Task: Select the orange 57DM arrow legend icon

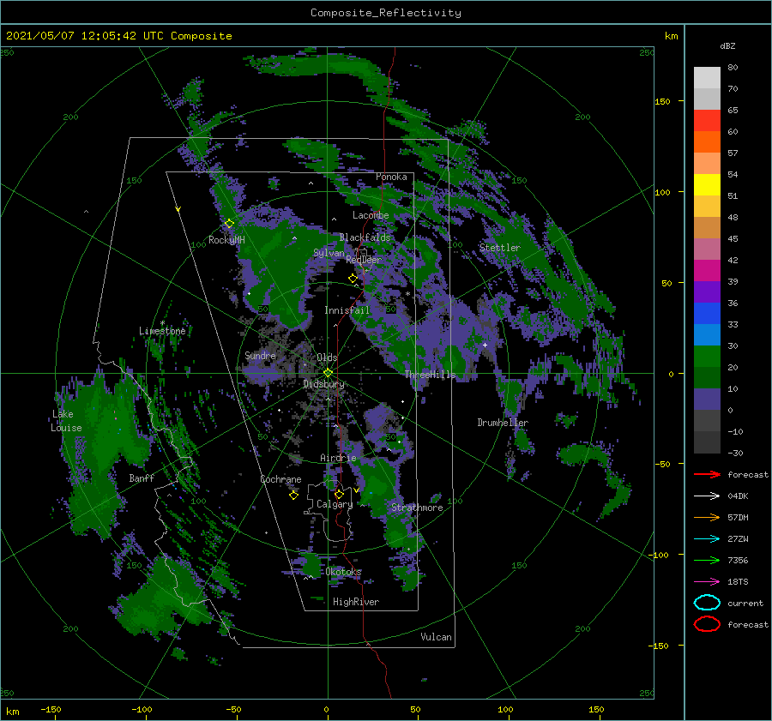Action: point(707,517)
